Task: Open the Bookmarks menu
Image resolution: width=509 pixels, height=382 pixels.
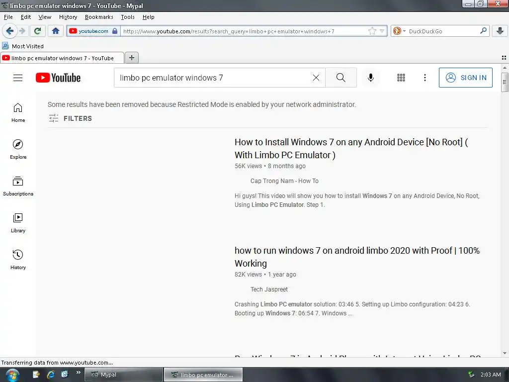Action: (99, 17)
